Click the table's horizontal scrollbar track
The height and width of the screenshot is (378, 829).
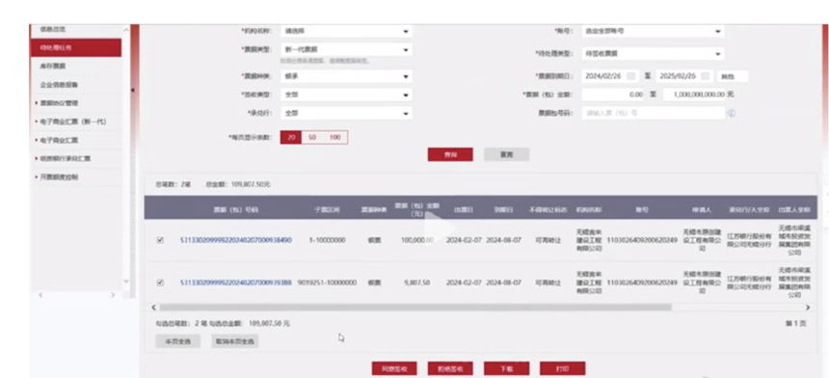coord(415,308)
